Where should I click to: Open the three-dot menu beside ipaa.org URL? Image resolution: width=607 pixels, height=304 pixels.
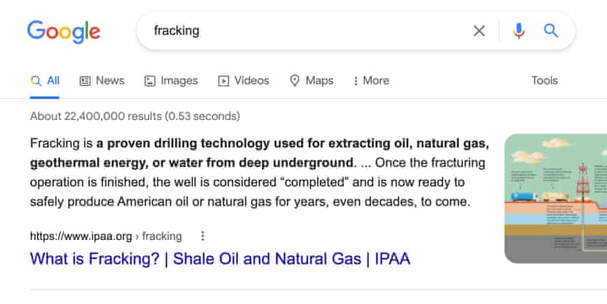[x=203, y=237]
